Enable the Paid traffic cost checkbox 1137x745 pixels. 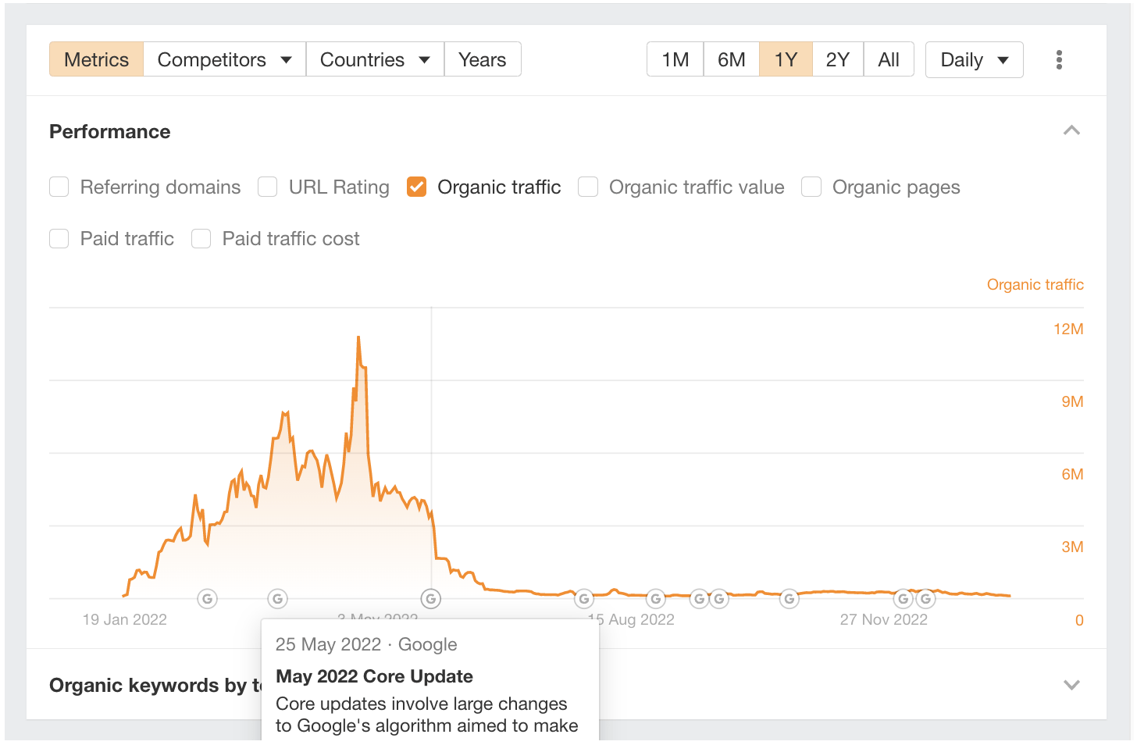click(201, 238)
